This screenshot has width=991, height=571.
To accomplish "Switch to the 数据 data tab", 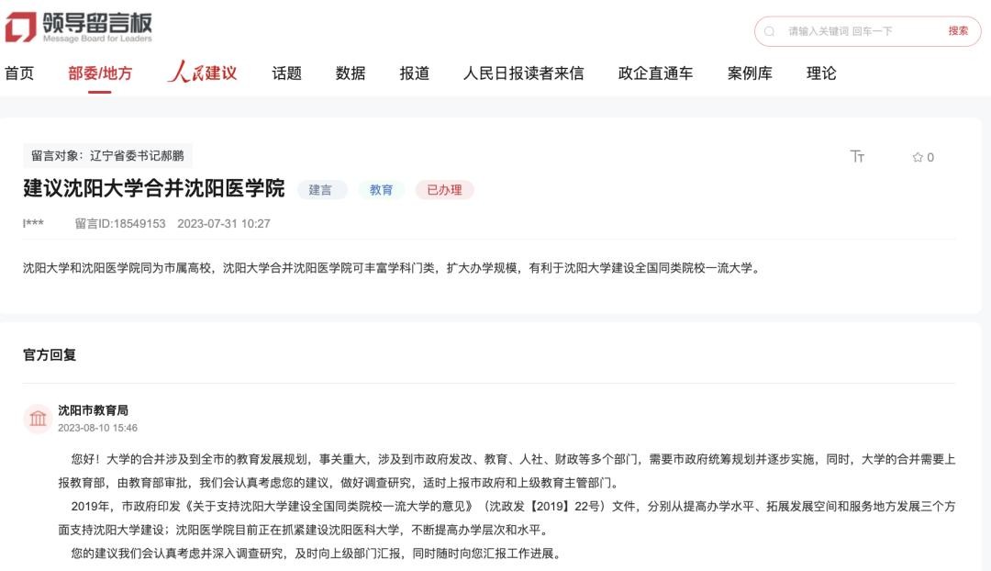I will click(351, 73).
